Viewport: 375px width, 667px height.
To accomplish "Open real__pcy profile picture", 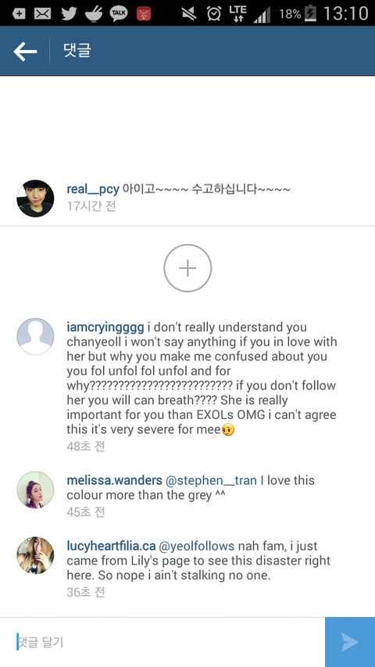I will point(35,199).
